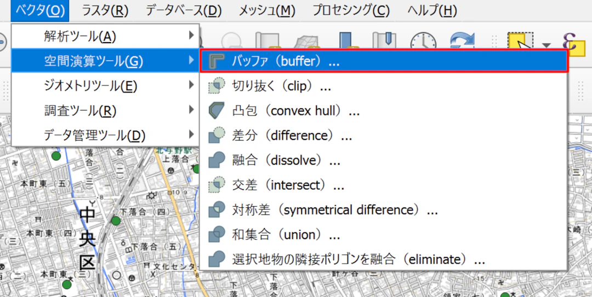Select the difference (差分) tool icon
Image resolution: width=592 pixels, height=297 pixels.
pos(217,136)
